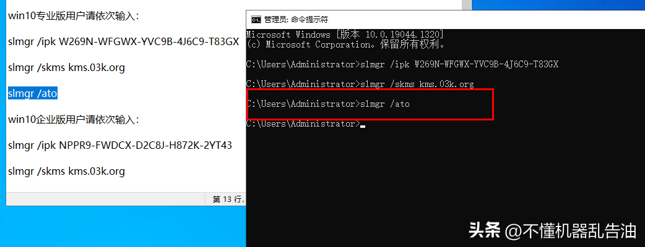The image size is (645, 247).
Task: Click the win10专业版用户请依次输入 heading line
Action: [x=74, y=16]
